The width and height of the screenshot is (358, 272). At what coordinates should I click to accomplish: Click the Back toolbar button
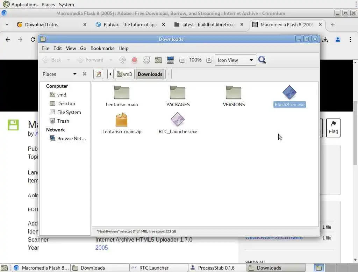click(52, 60)
